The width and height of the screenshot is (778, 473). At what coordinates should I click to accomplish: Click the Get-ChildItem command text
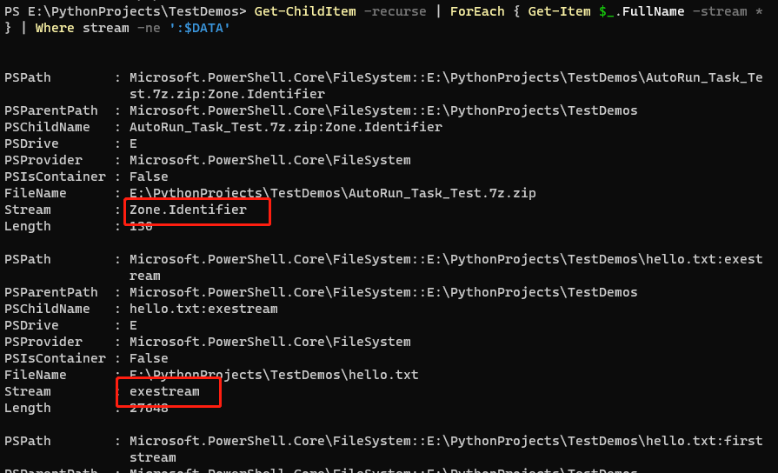point(304,11)
